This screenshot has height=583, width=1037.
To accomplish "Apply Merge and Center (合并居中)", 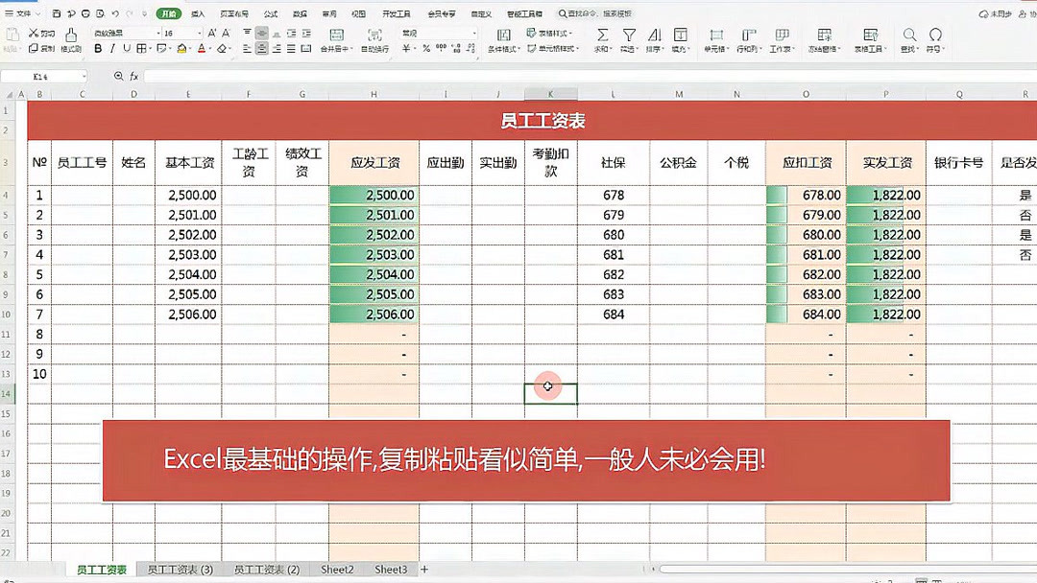I will tap(336, 45).
